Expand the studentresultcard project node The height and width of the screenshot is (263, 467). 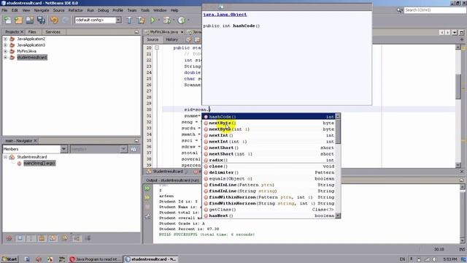(5, 57)
